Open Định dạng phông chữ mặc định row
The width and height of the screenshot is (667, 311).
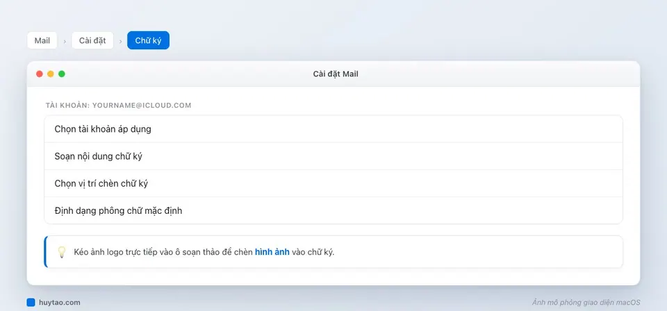(x=333, y=210)
